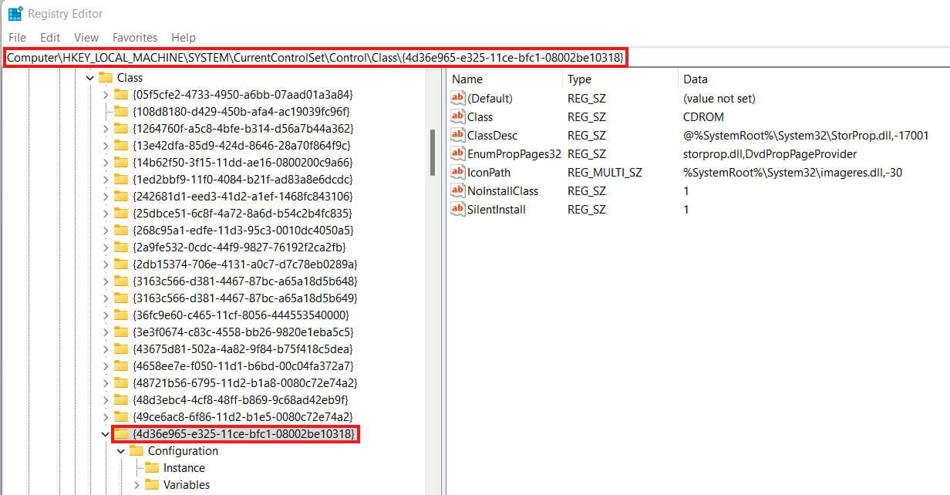This screenshot has width=950, height=495.
Task: Click folder icon of {3163c566-d381-4467-87bc-a65a18d5b648}
Action: (x=121, y=281)
